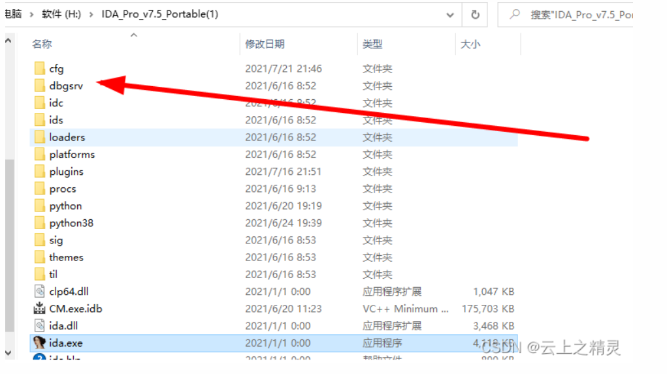Select the CM.exe.idb file name
The width and height of the screenshot is (667, 374).
pos(75,309)
